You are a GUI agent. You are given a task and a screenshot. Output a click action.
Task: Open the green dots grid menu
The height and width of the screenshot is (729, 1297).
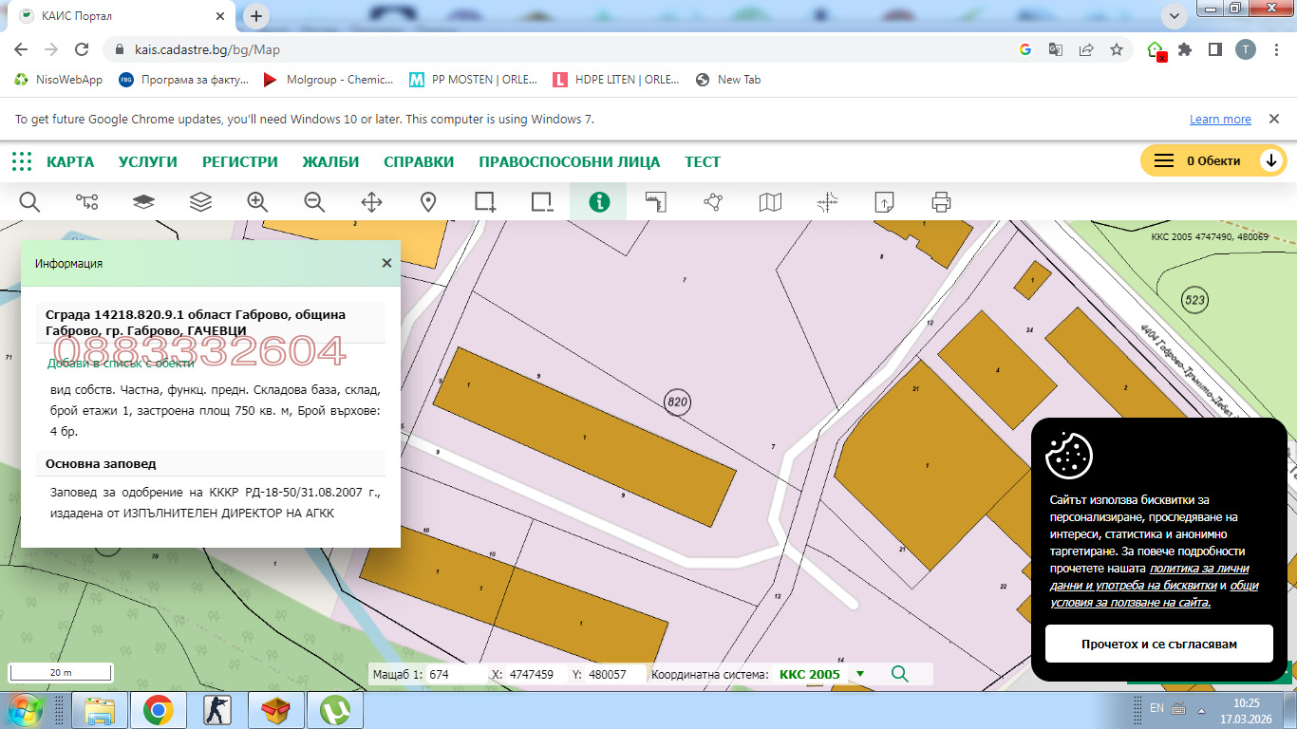[x=22, y=161]
